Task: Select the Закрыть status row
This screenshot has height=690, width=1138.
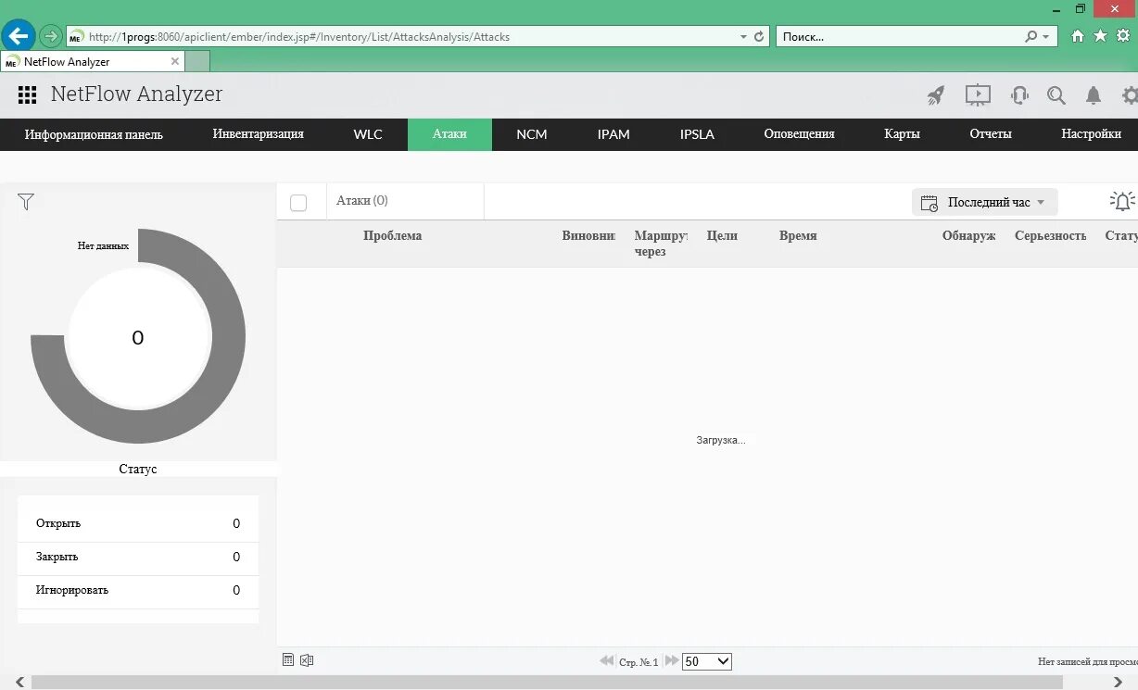Action: click(x=138, y=558)
